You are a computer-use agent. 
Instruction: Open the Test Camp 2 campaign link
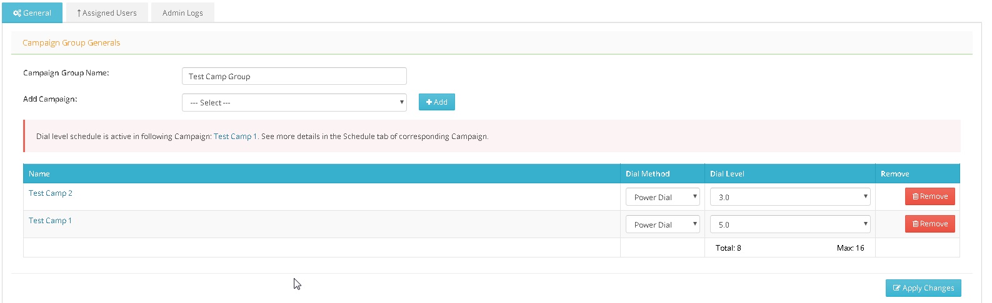pyautogui.click(x=51, y=193)
